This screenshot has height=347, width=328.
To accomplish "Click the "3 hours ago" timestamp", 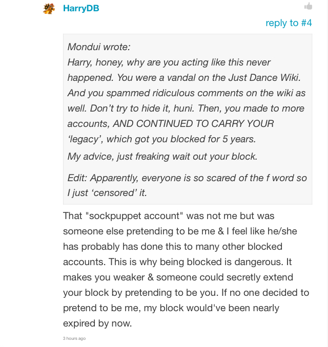I will coord(74,338).
